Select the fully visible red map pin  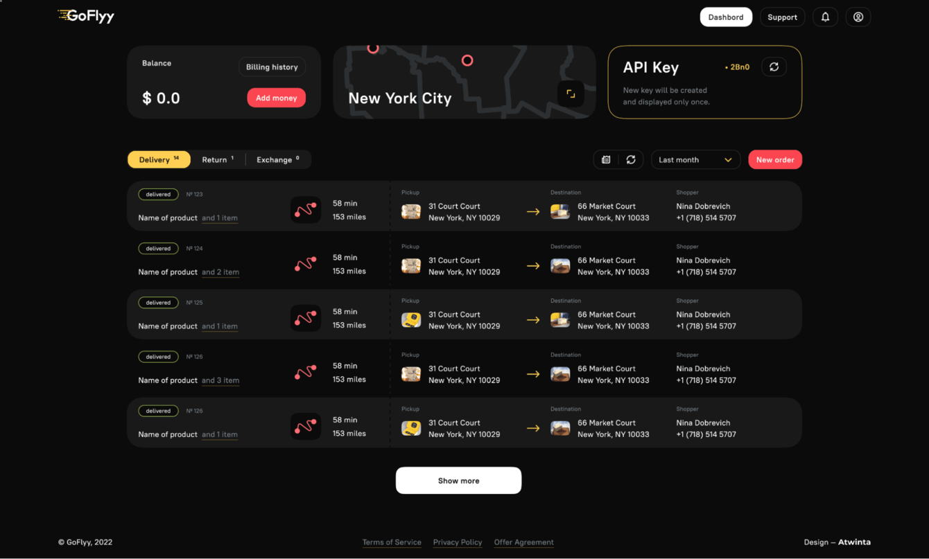pyautogui.click(x=467, y=61)
